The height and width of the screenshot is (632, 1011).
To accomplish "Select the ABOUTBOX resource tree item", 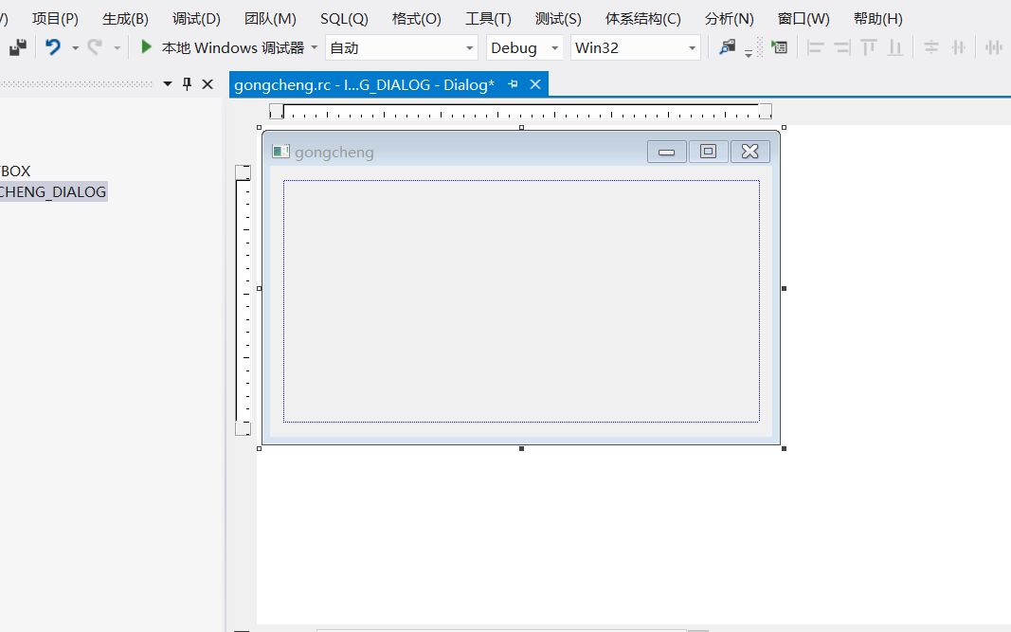I will [x=15, y=171].
